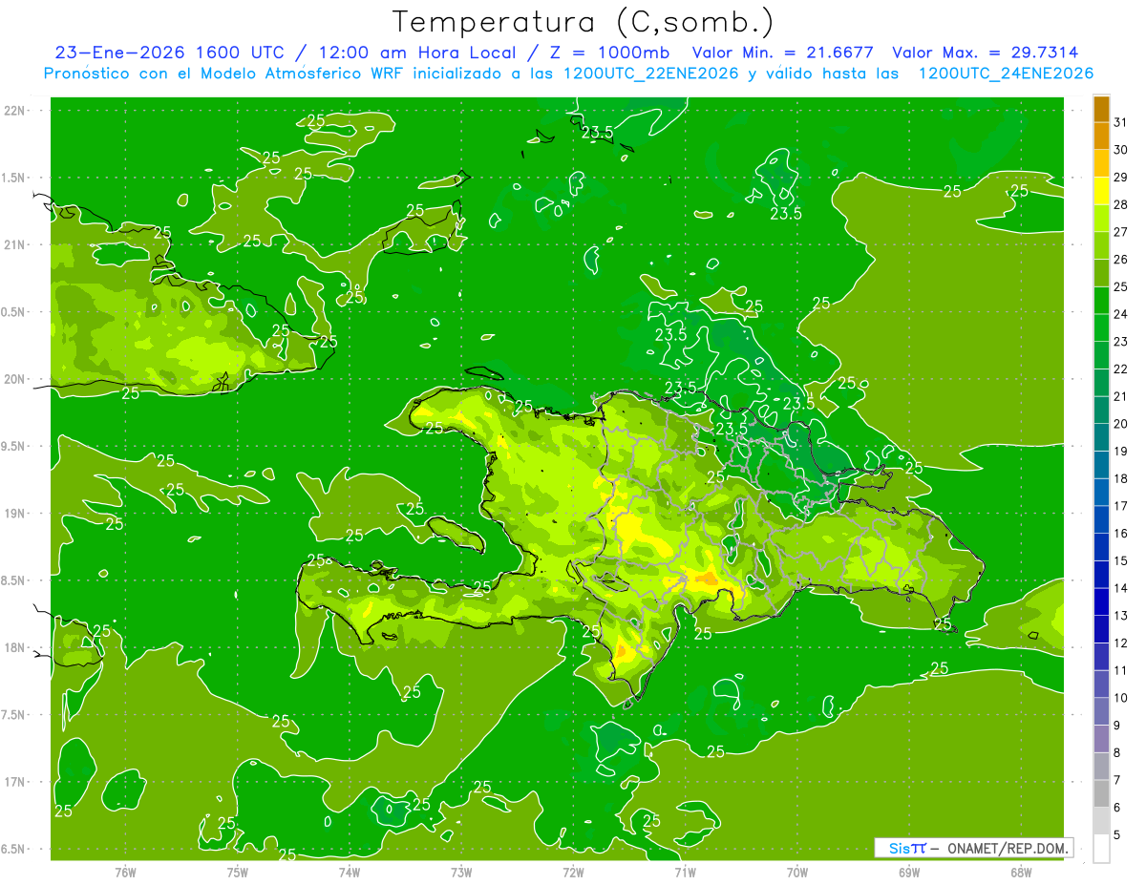Select the gray legend swatch between 7 and 8

coord(1101,767)
